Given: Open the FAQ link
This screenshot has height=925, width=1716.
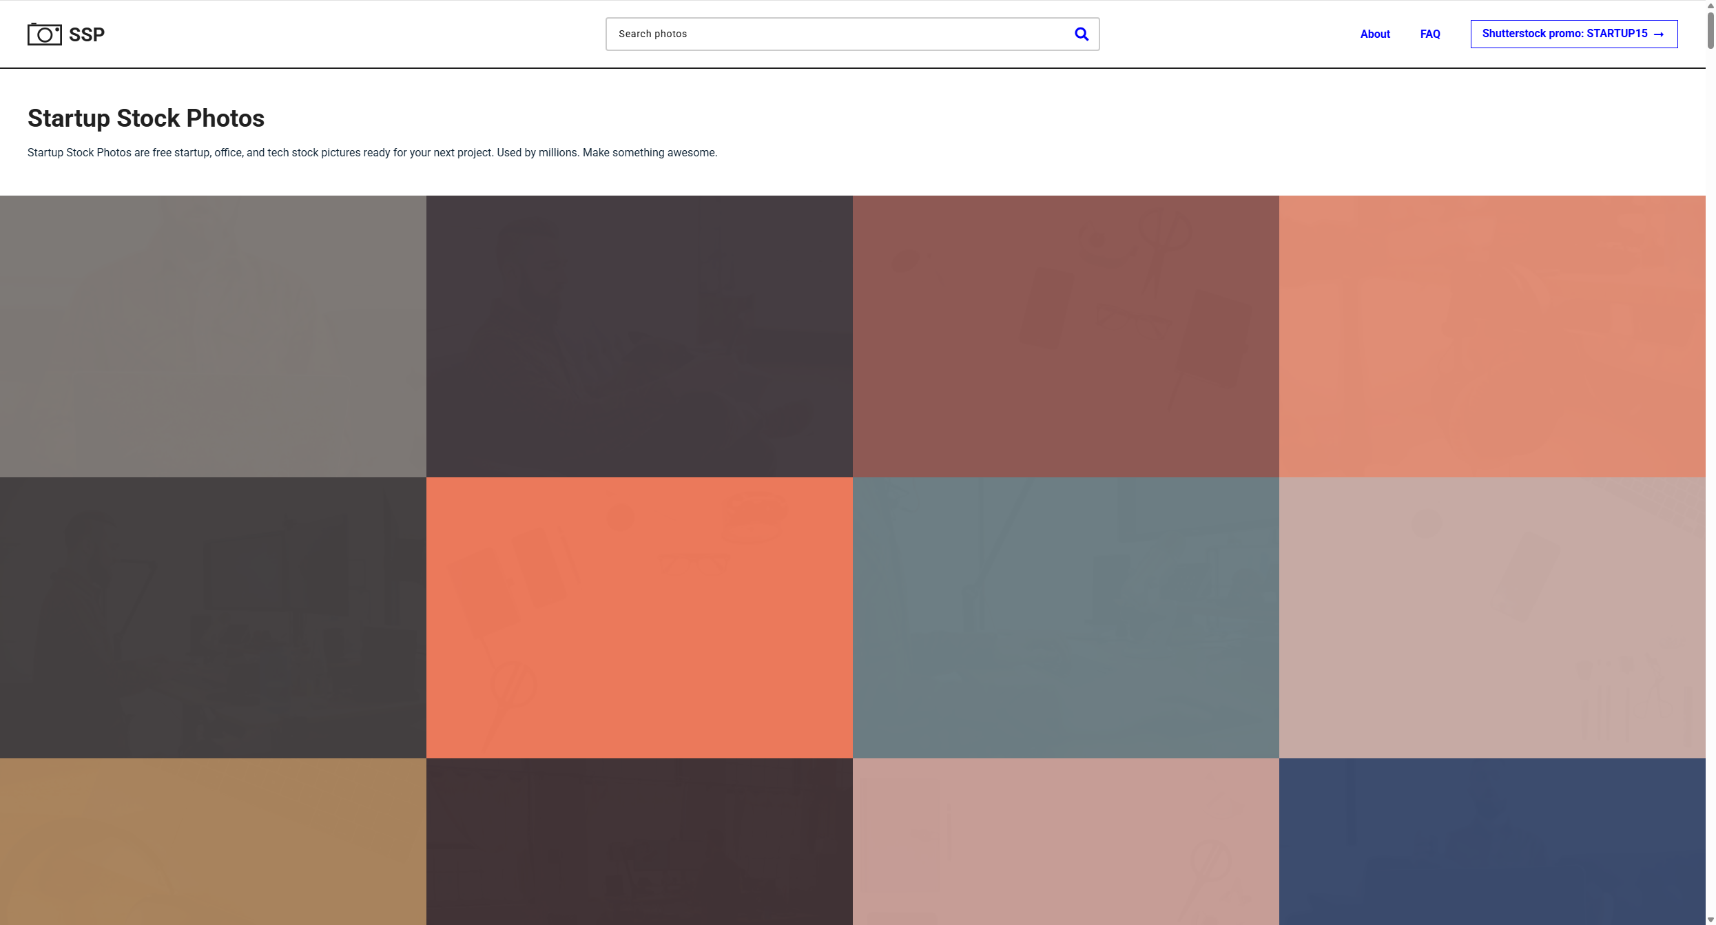Looking at the screenshot, I should (x=1430, y=34).
